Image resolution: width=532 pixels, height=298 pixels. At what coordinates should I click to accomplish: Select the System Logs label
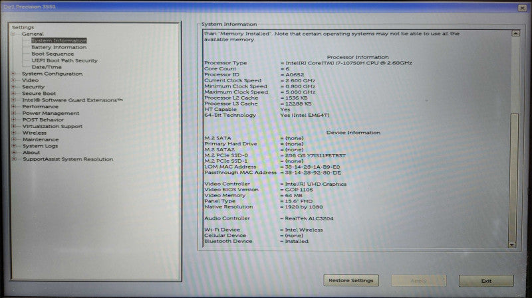pyautogui.click(x=41, y=146)
